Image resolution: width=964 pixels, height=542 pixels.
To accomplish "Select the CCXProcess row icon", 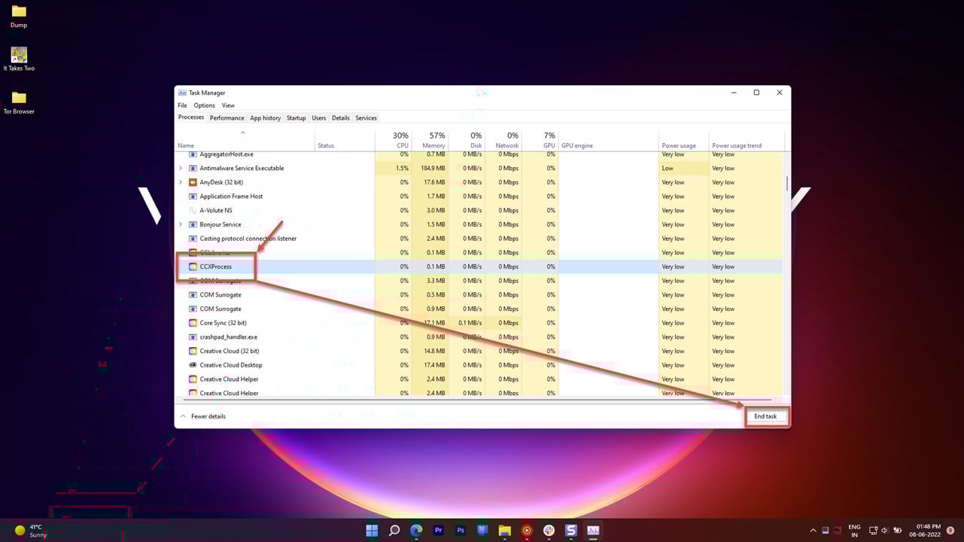I will coord(193,266).
